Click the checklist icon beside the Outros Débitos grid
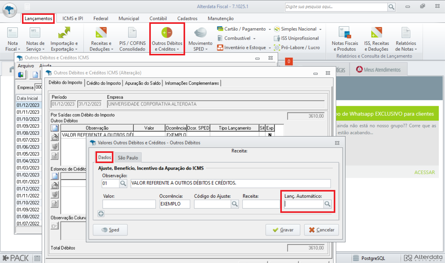Viewport: 445px width, 263px height. 55,156
